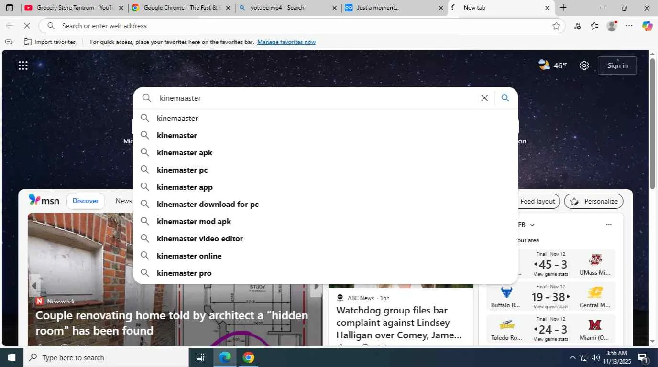This screenshot has width=658, height=367.
Task: Select the 'kinemaster app' suggestion
Action: (x=326, y=187)
